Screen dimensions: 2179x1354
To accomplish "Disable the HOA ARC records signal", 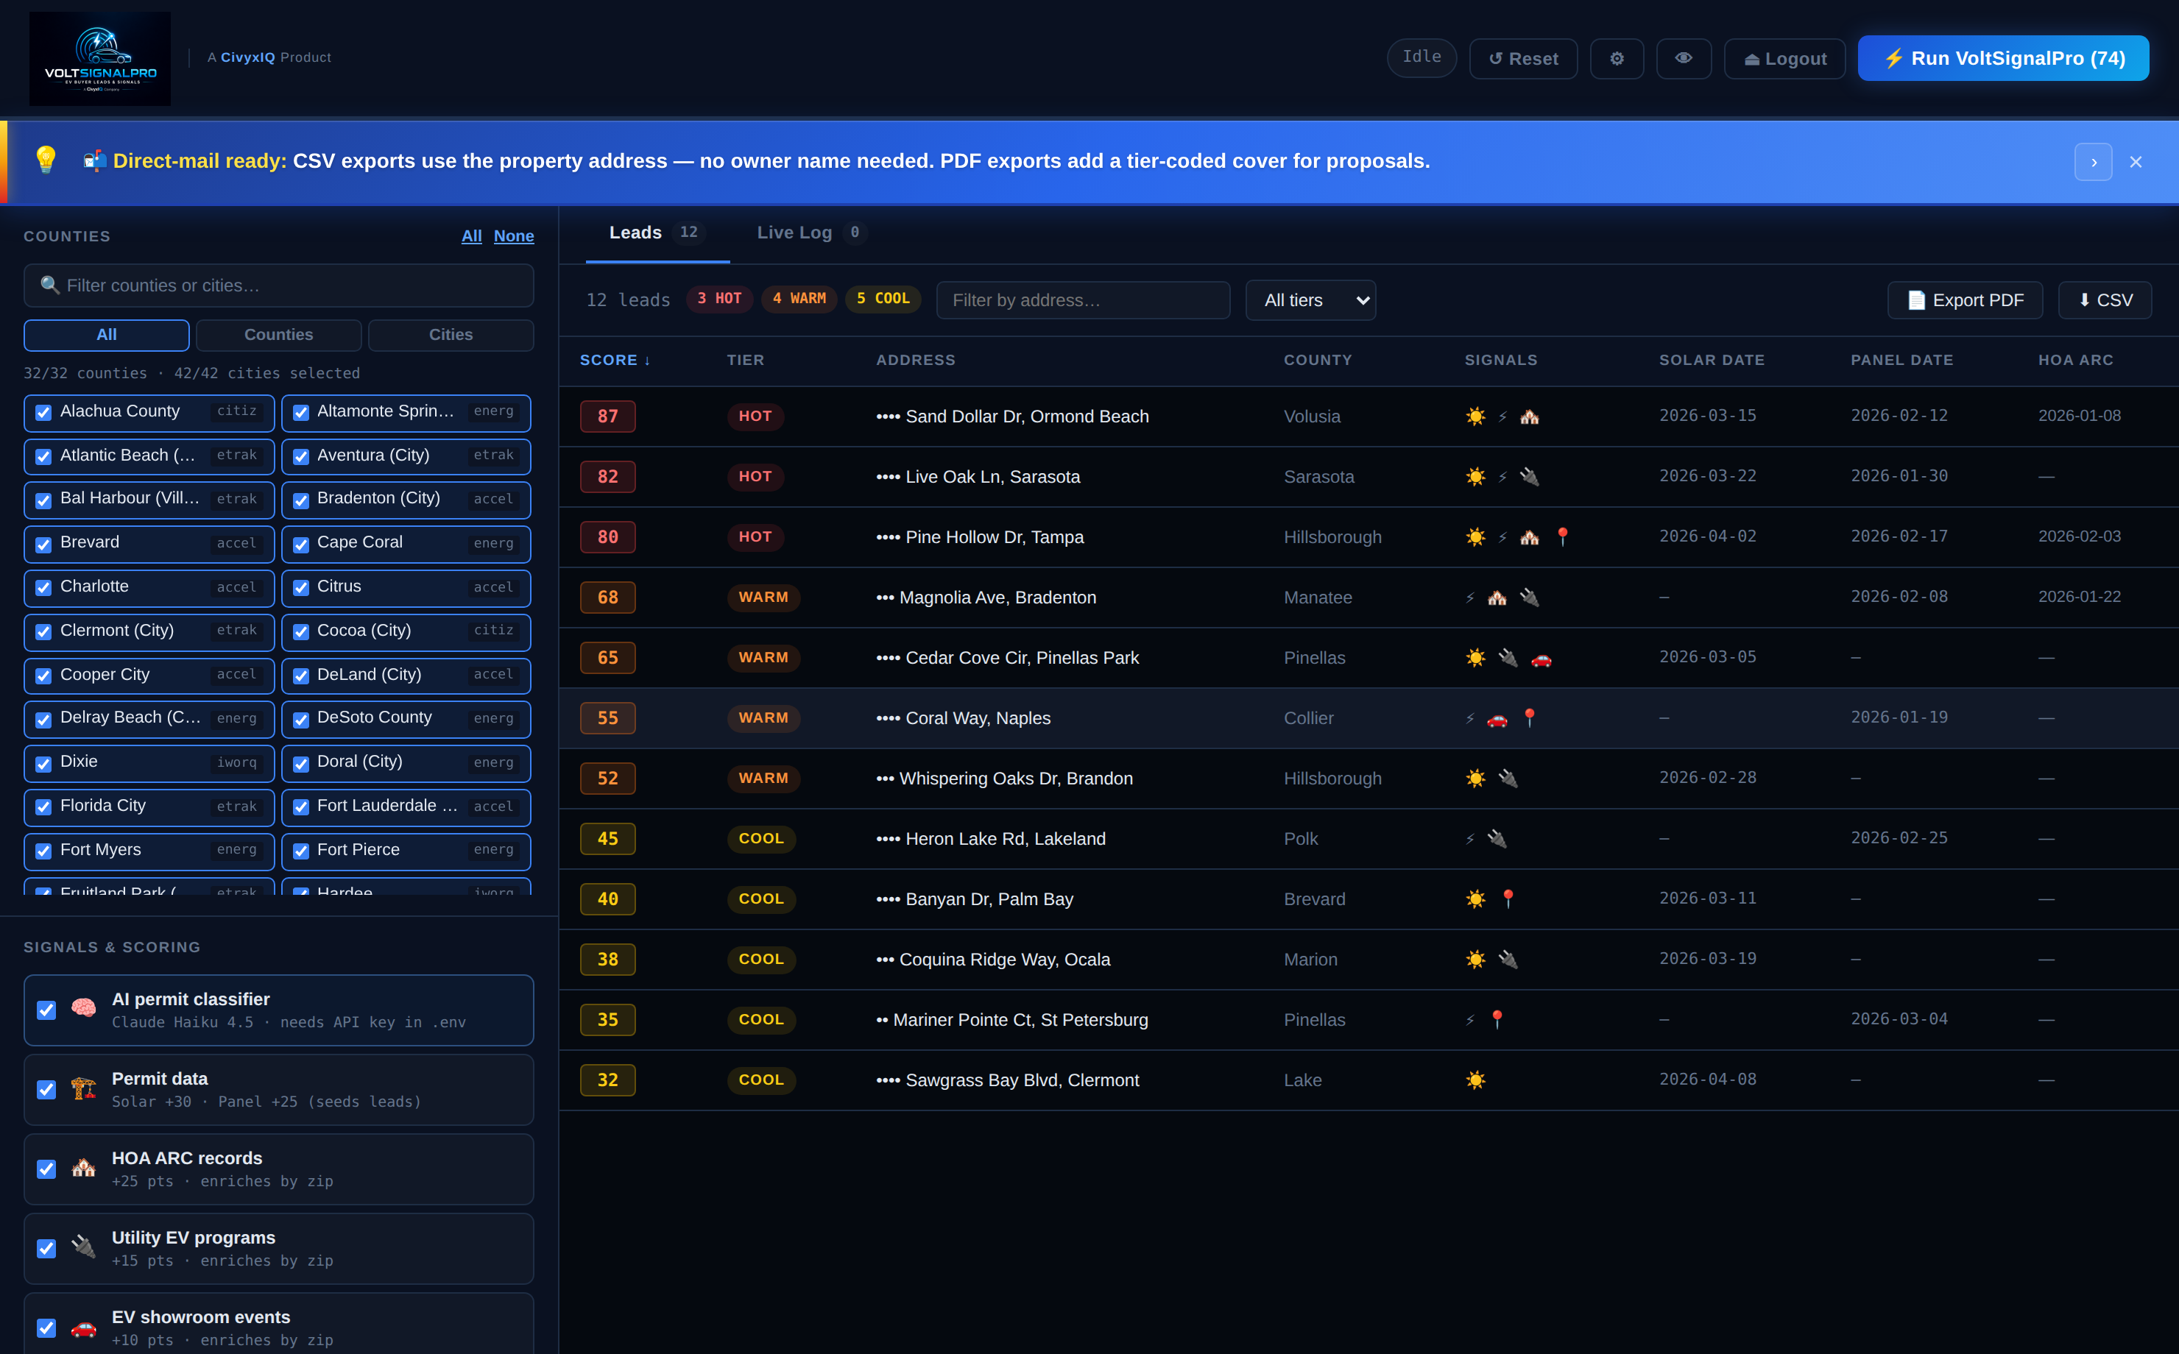I will click(46, 1169).
